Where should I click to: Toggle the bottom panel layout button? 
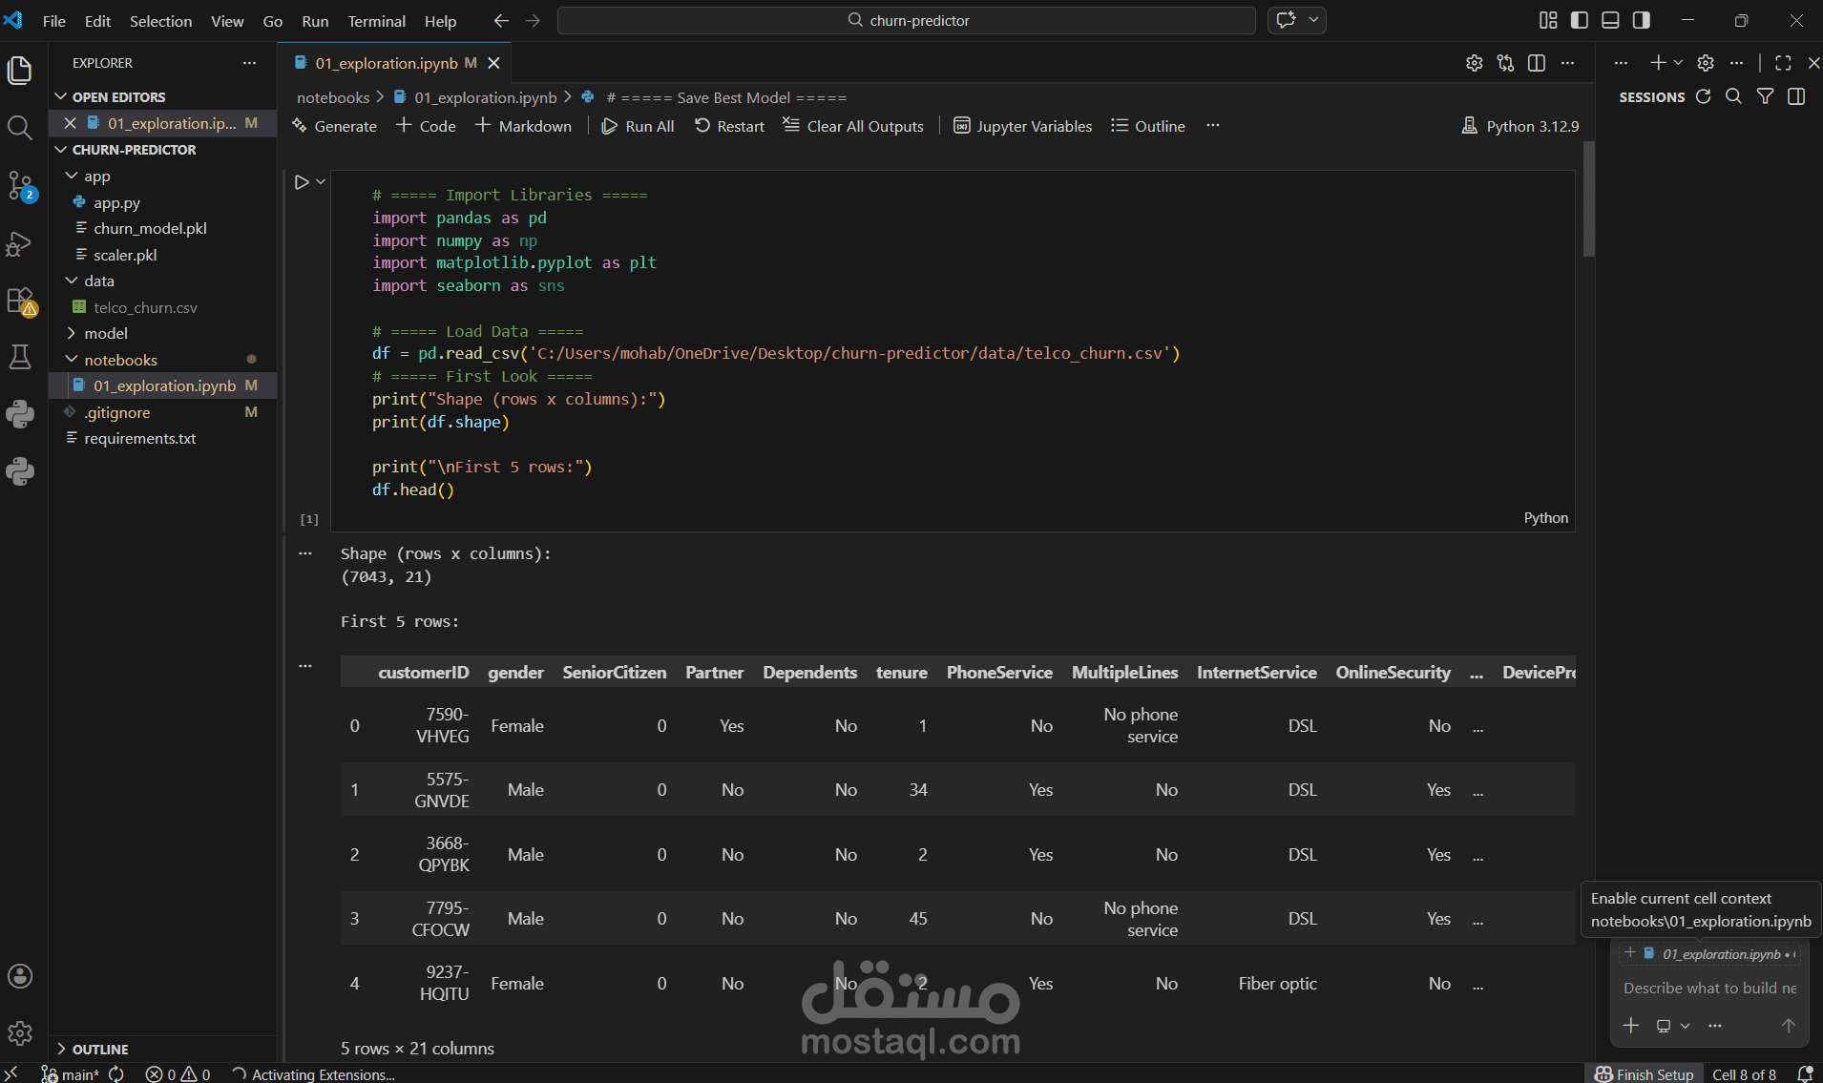1610,20
